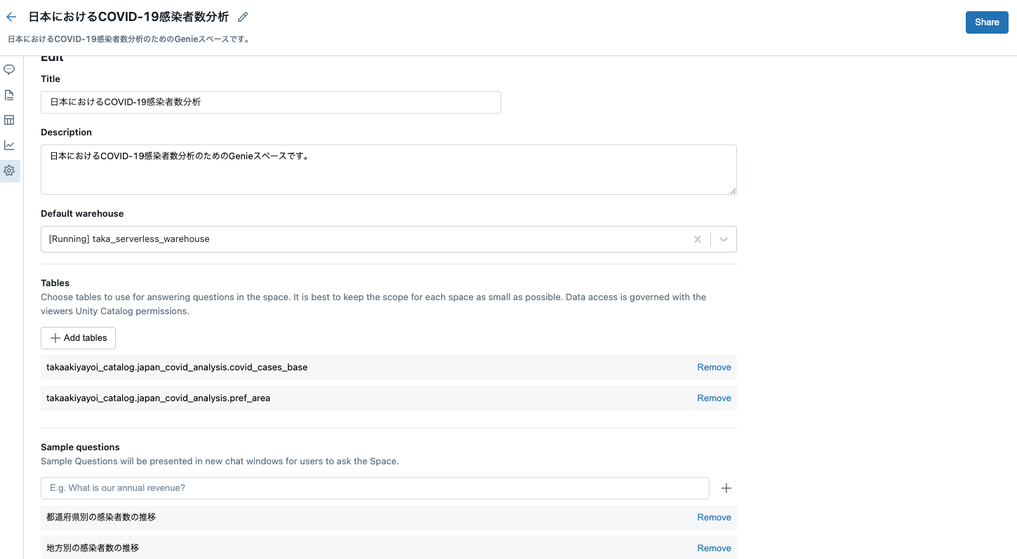Click inside the Description textarea
The image size is (1017, 559).
(x=388, y=169)
